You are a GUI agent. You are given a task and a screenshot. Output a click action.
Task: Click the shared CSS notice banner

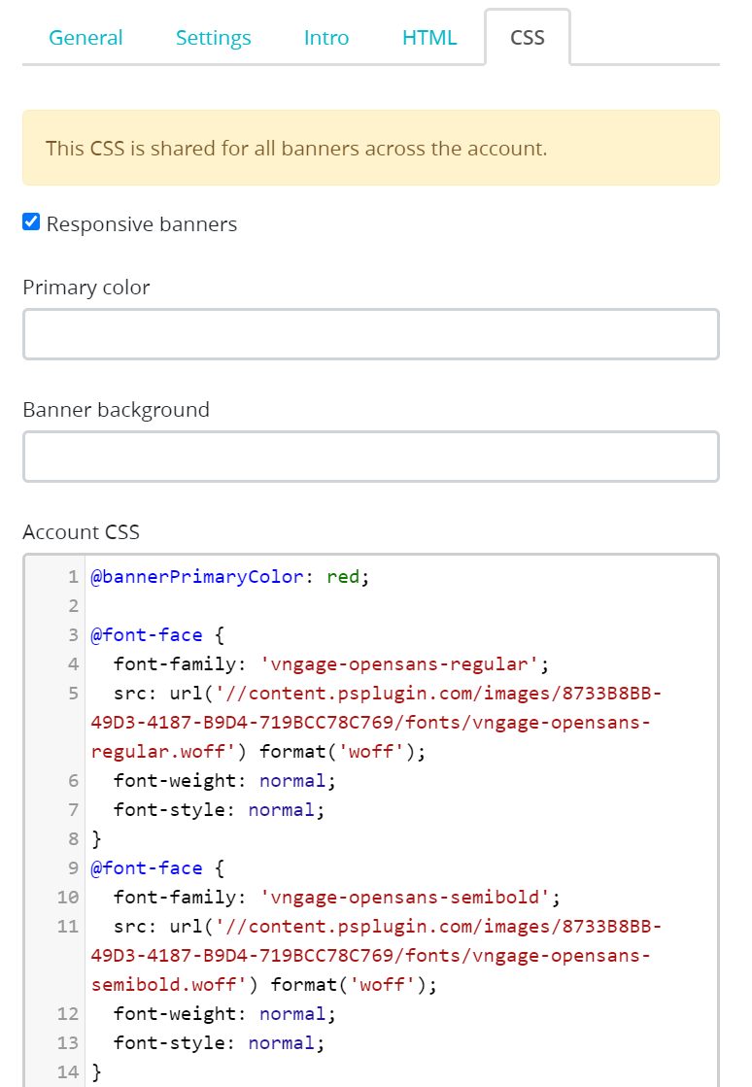pos(370,148)
